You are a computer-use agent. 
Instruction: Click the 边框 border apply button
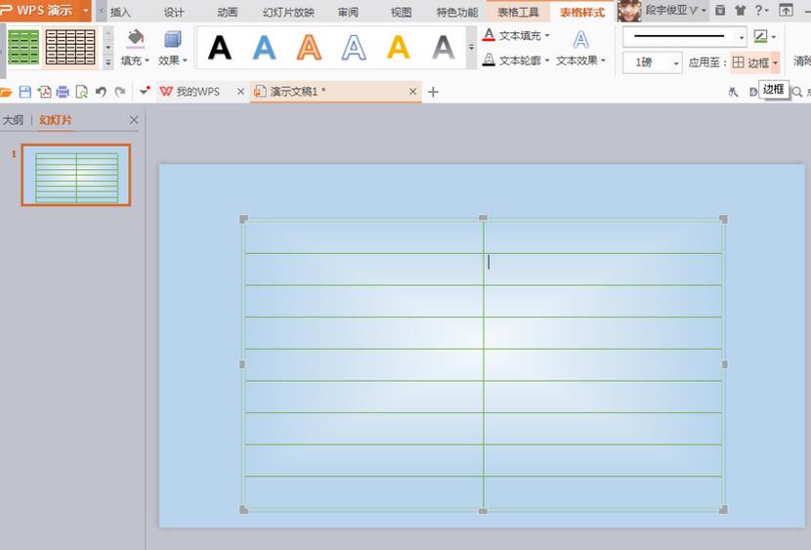coord(750,63)
